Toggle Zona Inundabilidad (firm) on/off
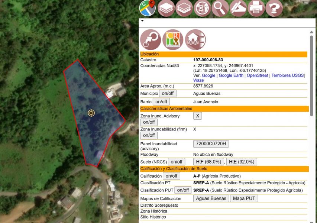Screen dimensions: 317x223 coord(149,135)
